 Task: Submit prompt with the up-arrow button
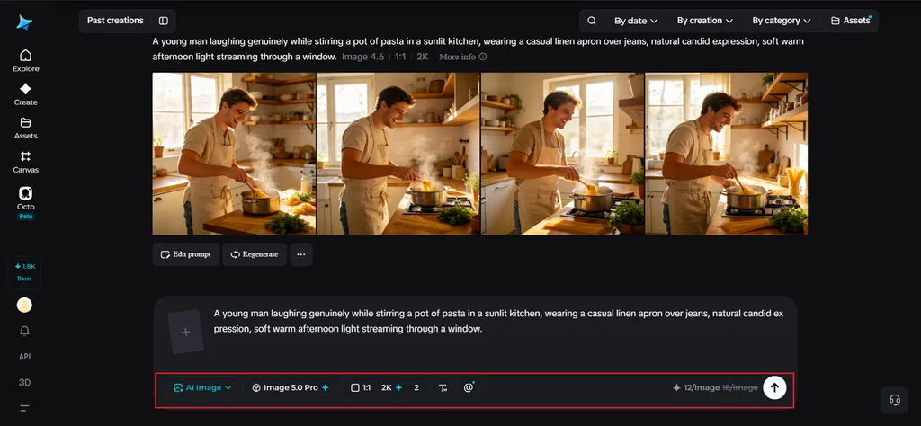774,387
